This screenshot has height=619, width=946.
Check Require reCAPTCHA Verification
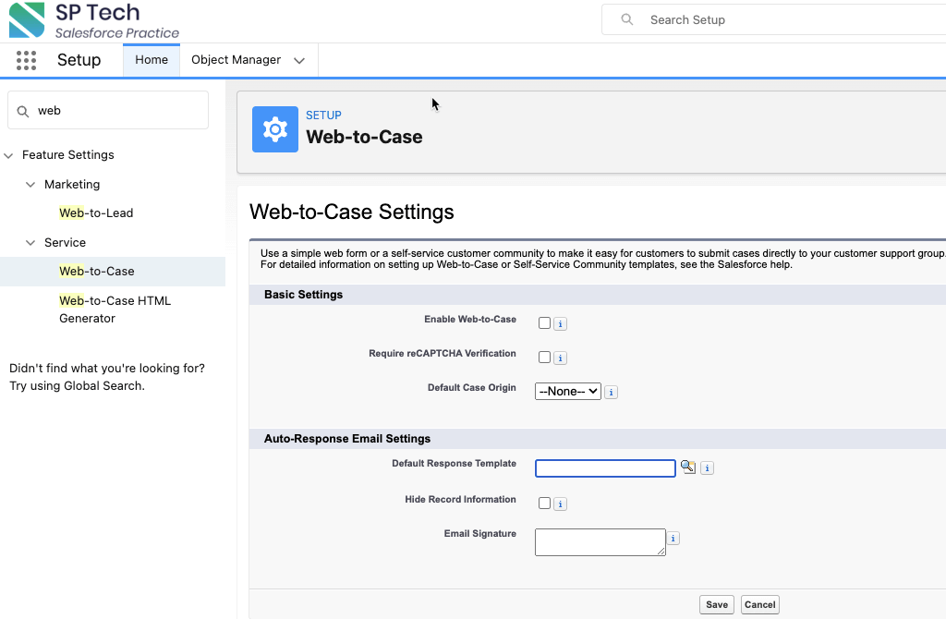544,358
